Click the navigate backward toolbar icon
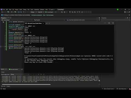 click(2, 12)
